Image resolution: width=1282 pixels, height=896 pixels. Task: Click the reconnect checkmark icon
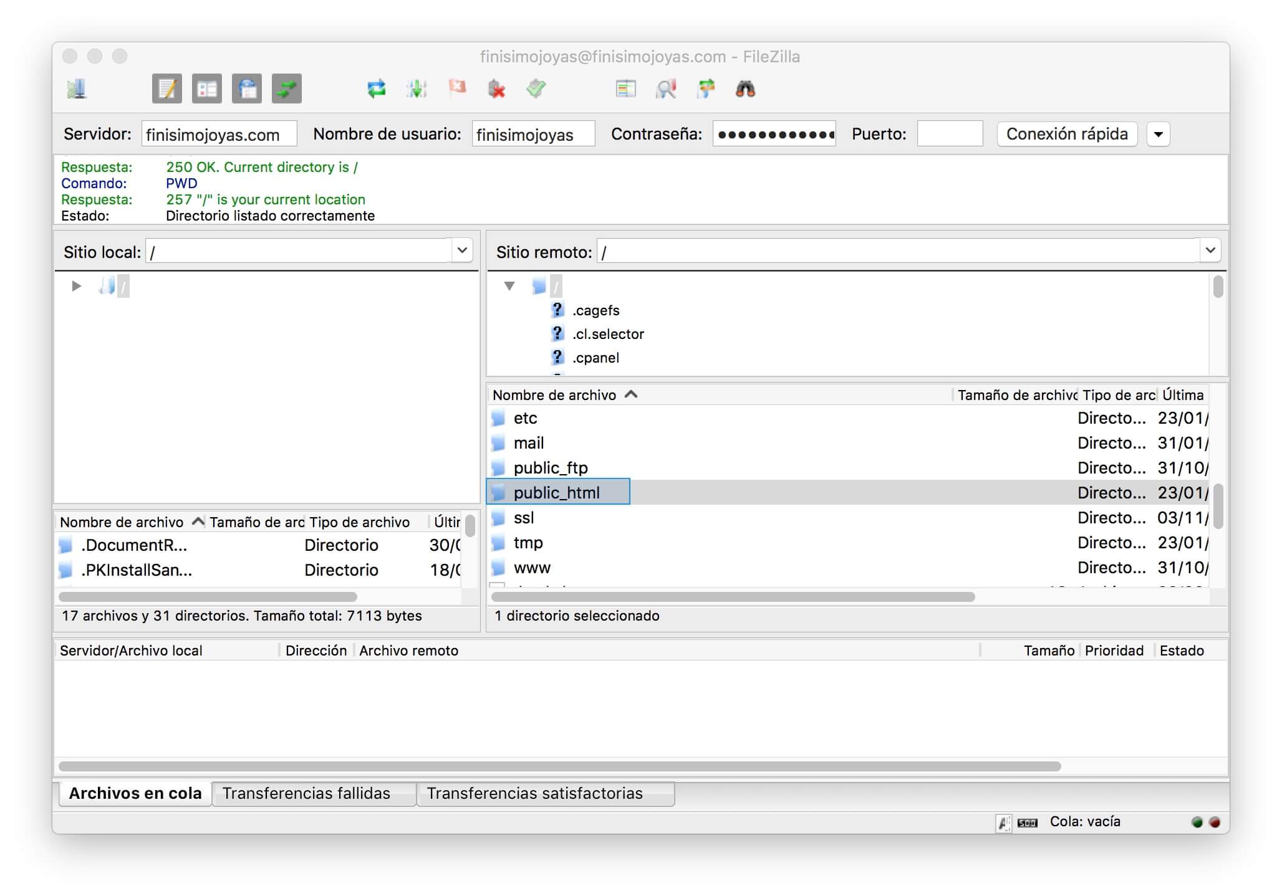536,89
